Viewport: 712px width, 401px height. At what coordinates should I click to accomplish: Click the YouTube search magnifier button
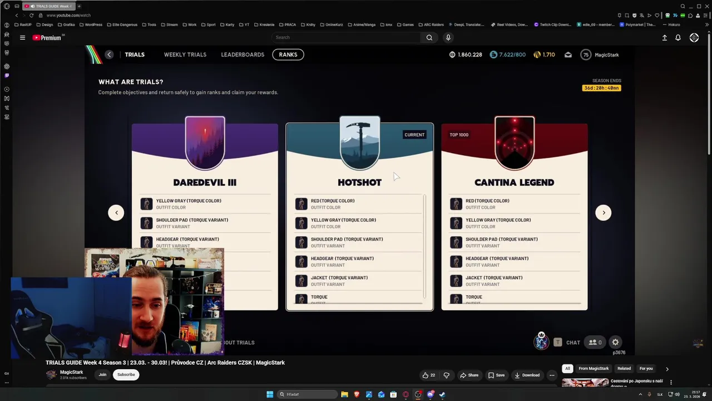click(x=429, y=37)
